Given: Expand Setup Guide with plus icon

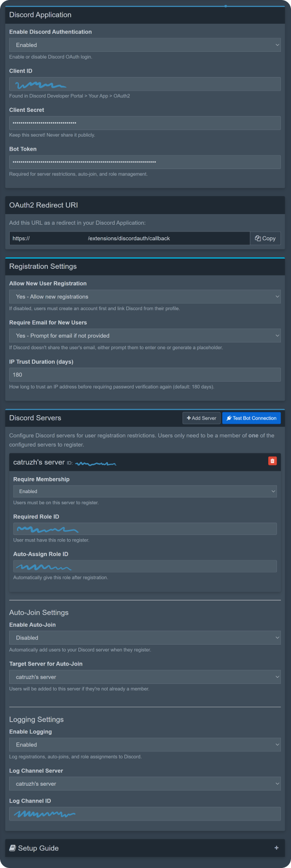Looking at the screenshot, I should (276, 848).
